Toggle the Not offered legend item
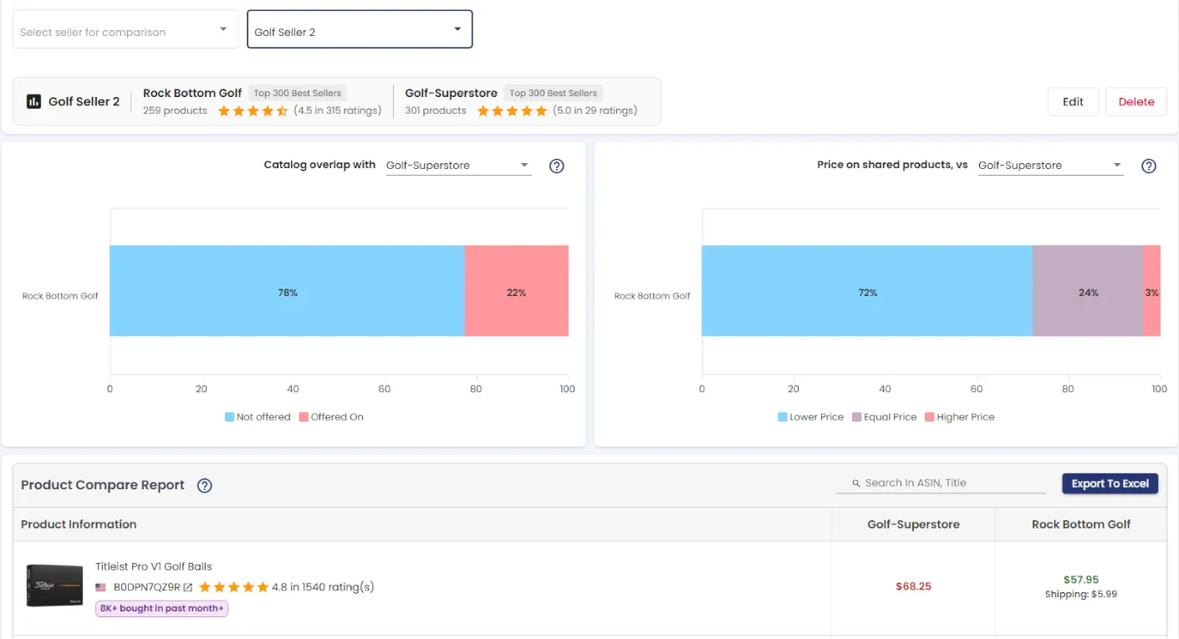The image size is (1179, 639). (x=258, y=417)
